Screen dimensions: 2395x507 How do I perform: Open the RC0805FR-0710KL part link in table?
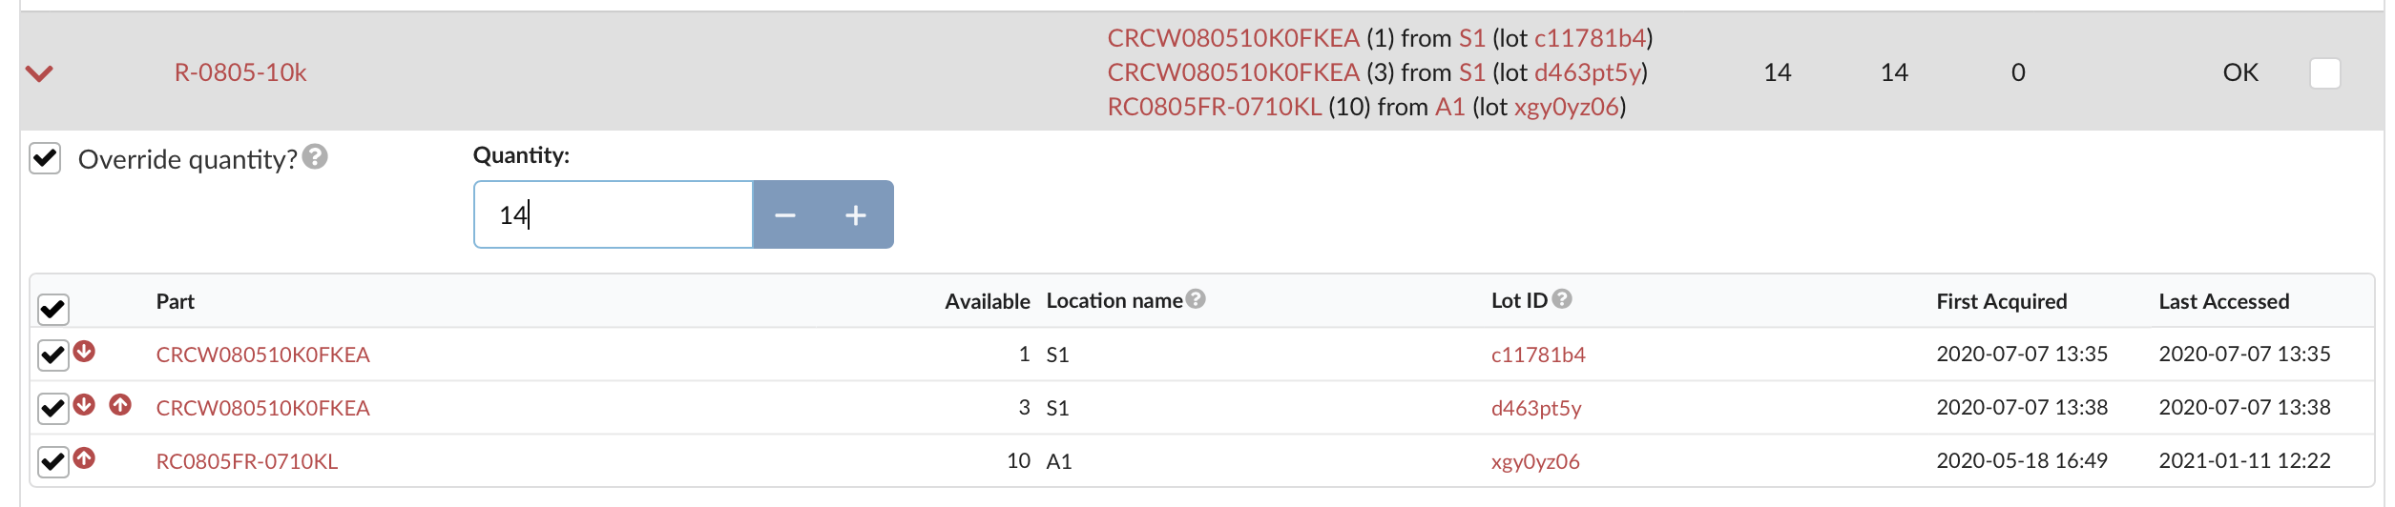tap(247, 461)
